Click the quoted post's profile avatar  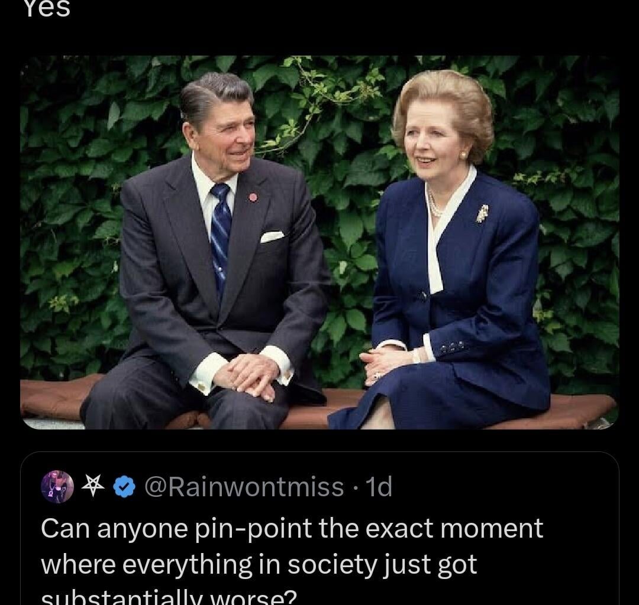(57, 487)
